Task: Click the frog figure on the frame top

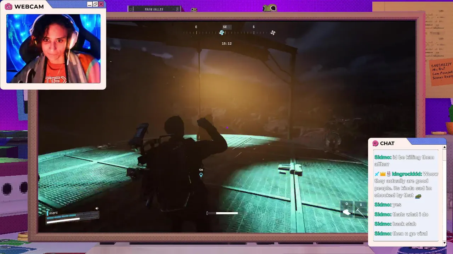Action: click(x=270, y=7)
